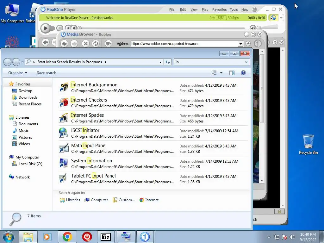Change view with the view icon
324x243 pixels.
[x=214, y=73]
